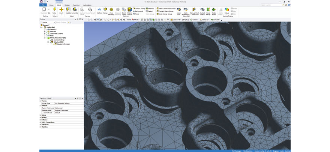The width and height of the screenshot is (330, 152).
Task: Click Node Merge Group button
Action: (x=164, y=14)
